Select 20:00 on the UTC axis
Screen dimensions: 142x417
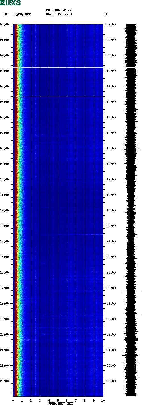(111, 226)
